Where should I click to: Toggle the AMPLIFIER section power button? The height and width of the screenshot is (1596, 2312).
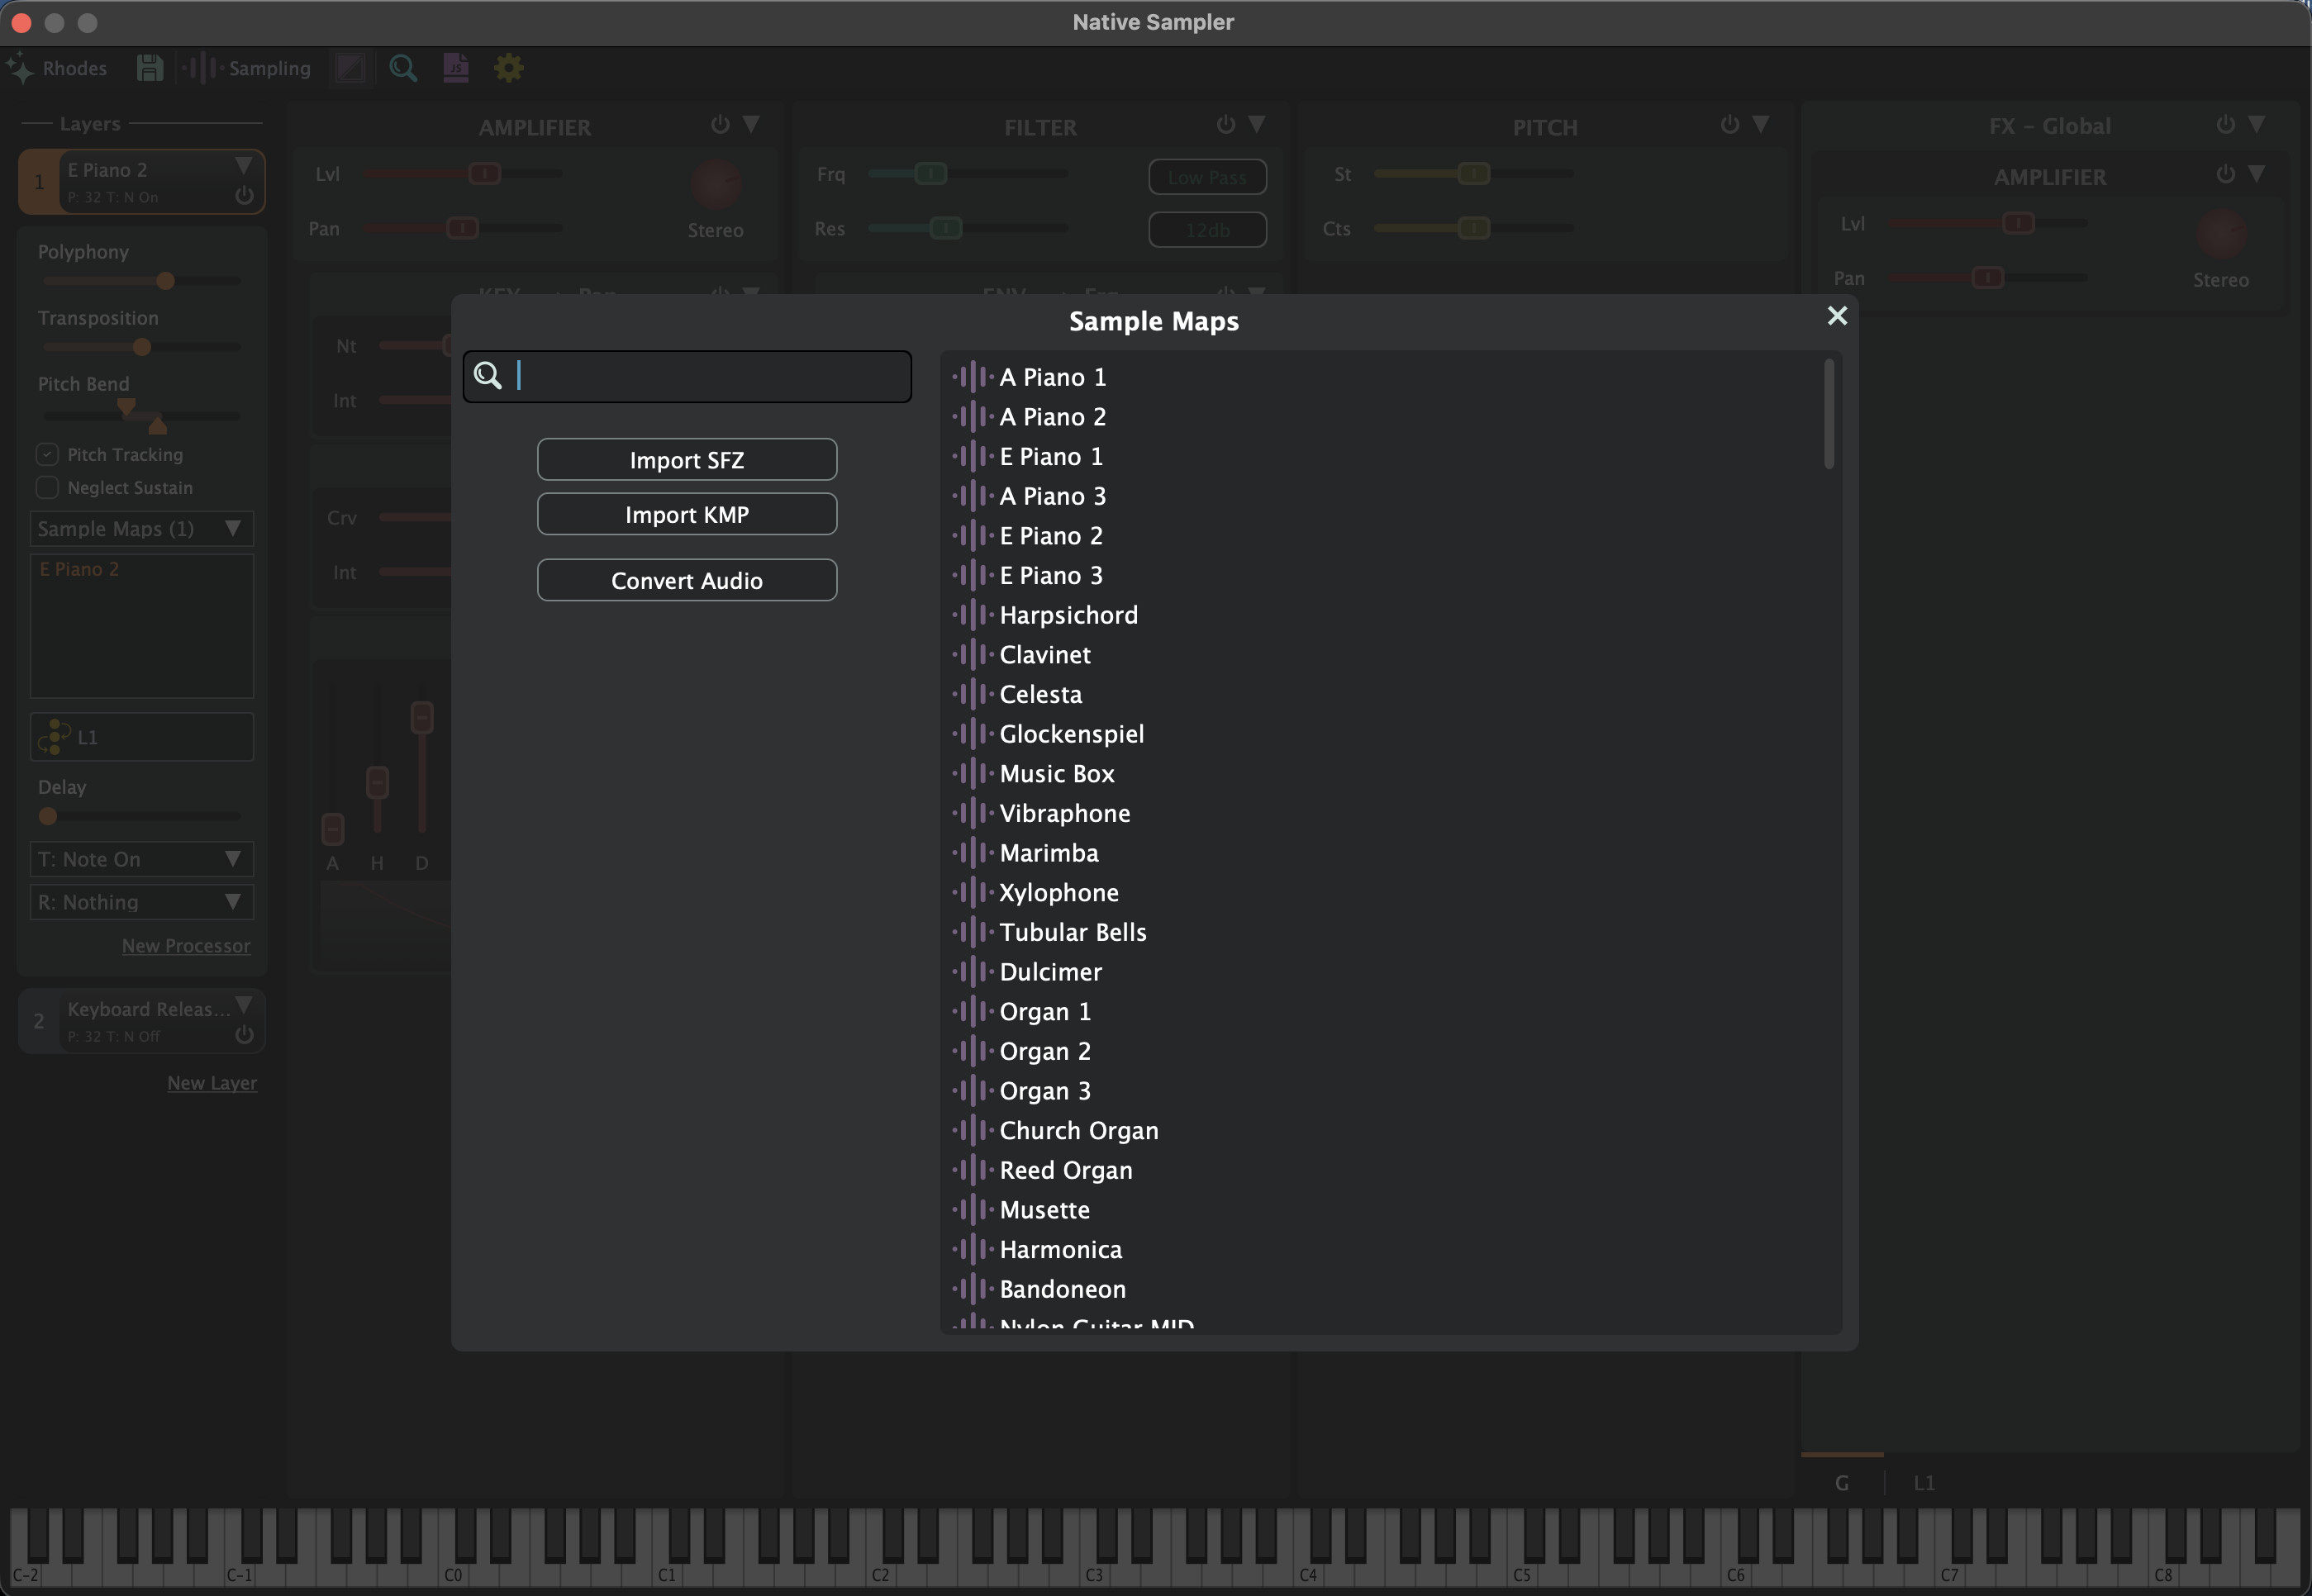pos(720,125)
